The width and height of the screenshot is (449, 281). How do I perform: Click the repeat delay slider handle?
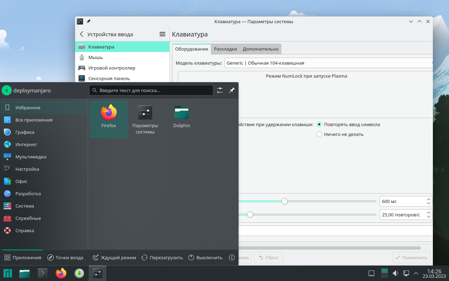(x=284, y=201)
